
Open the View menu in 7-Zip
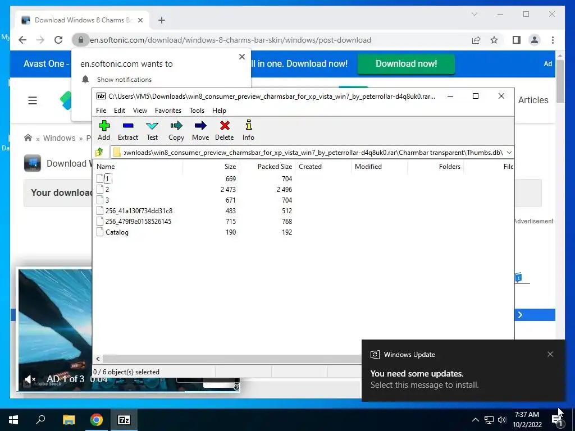(140, 111)
